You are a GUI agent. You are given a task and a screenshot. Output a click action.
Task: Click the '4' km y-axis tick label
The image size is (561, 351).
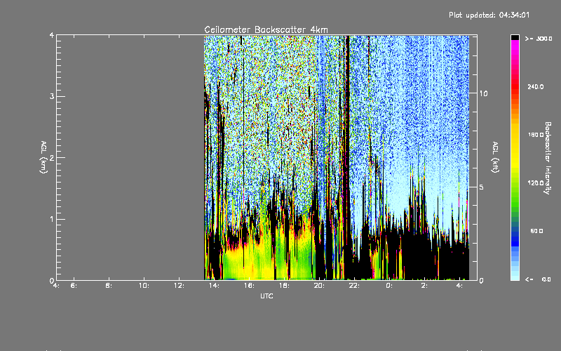pos(52,36)
